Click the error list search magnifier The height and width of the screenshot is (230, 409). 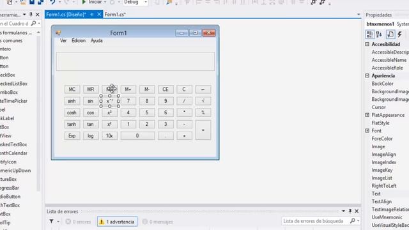point(352,221)
